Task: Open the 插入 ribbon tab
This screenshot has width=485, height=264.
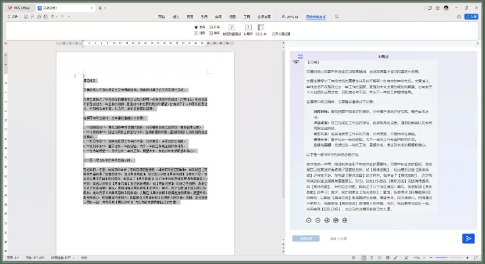Action: (x=175, y=15)
